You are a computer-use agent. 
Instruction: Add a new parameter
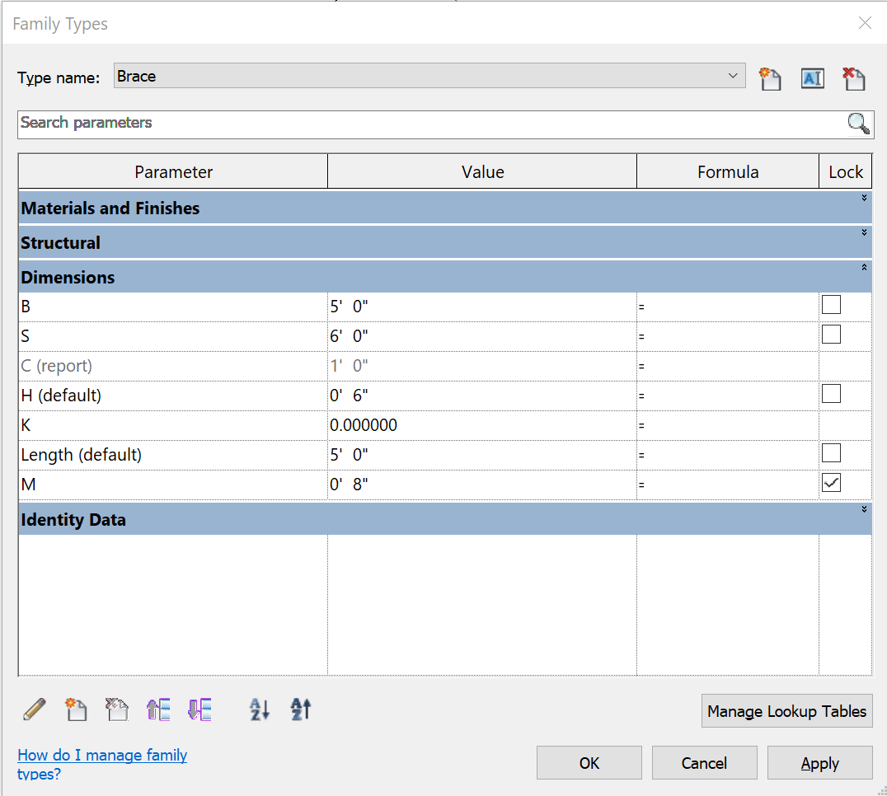point(76,709)
